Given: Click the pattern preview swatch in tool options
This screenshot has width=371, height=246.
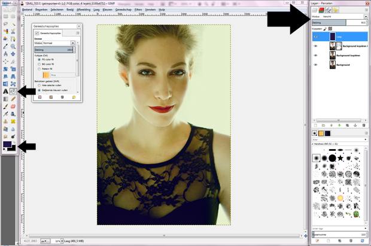Looking at the screenshot, I should [46, 75].
